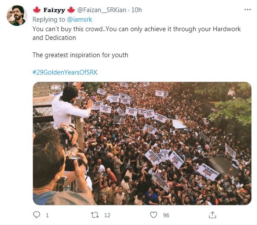Enlarge the attached crowd photo
Image resolution: width=257 pixels, height=225 pixels.
coord(142,143)
